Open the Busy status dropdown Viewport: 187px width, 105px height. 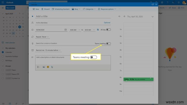tap(76, 9)
